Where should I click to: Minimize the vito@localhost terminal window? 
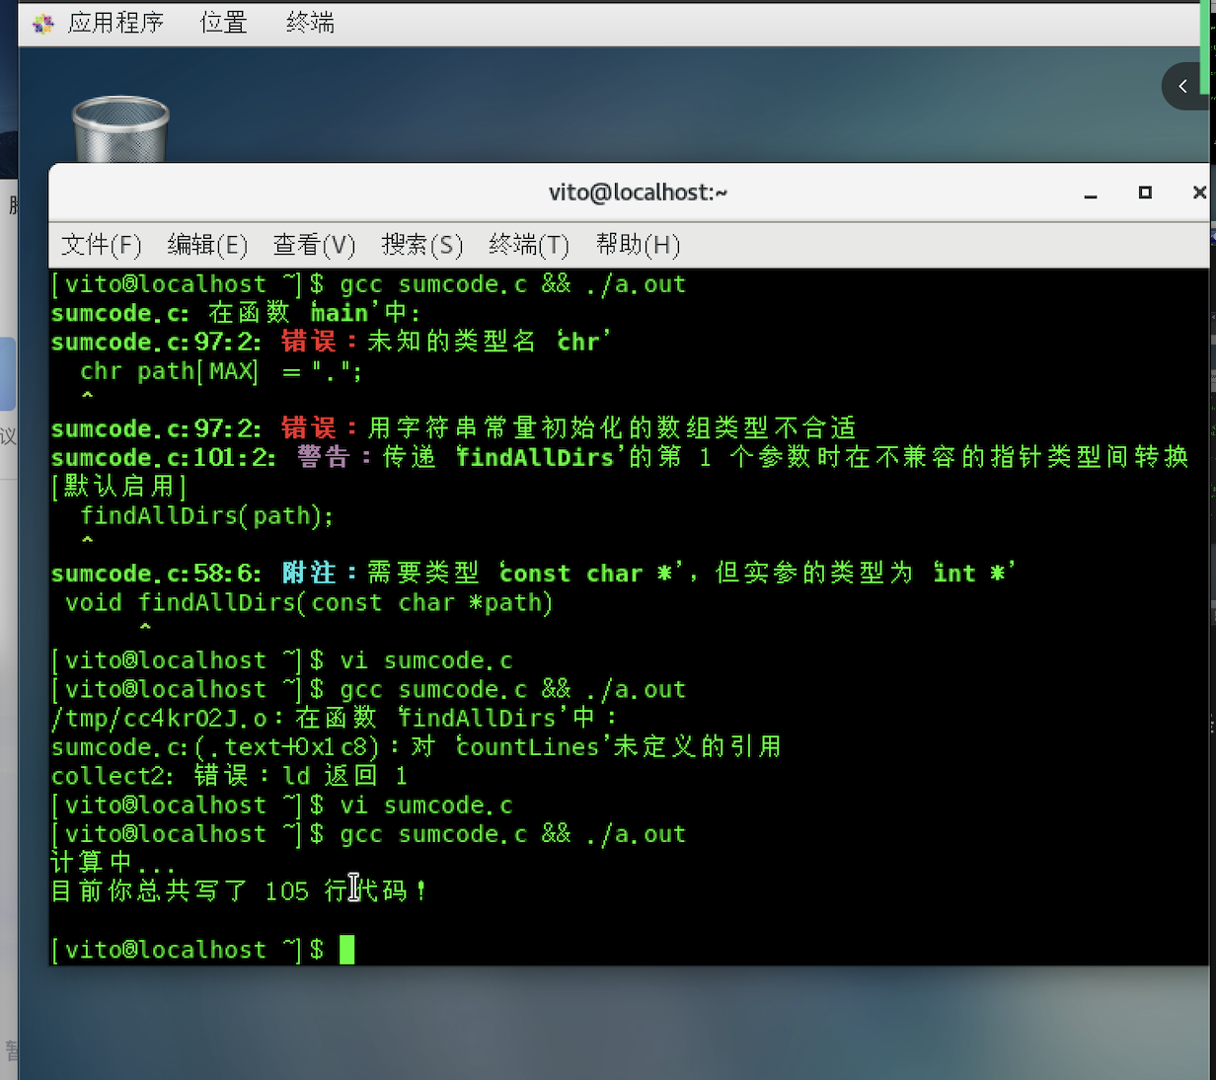[1091, 193]
